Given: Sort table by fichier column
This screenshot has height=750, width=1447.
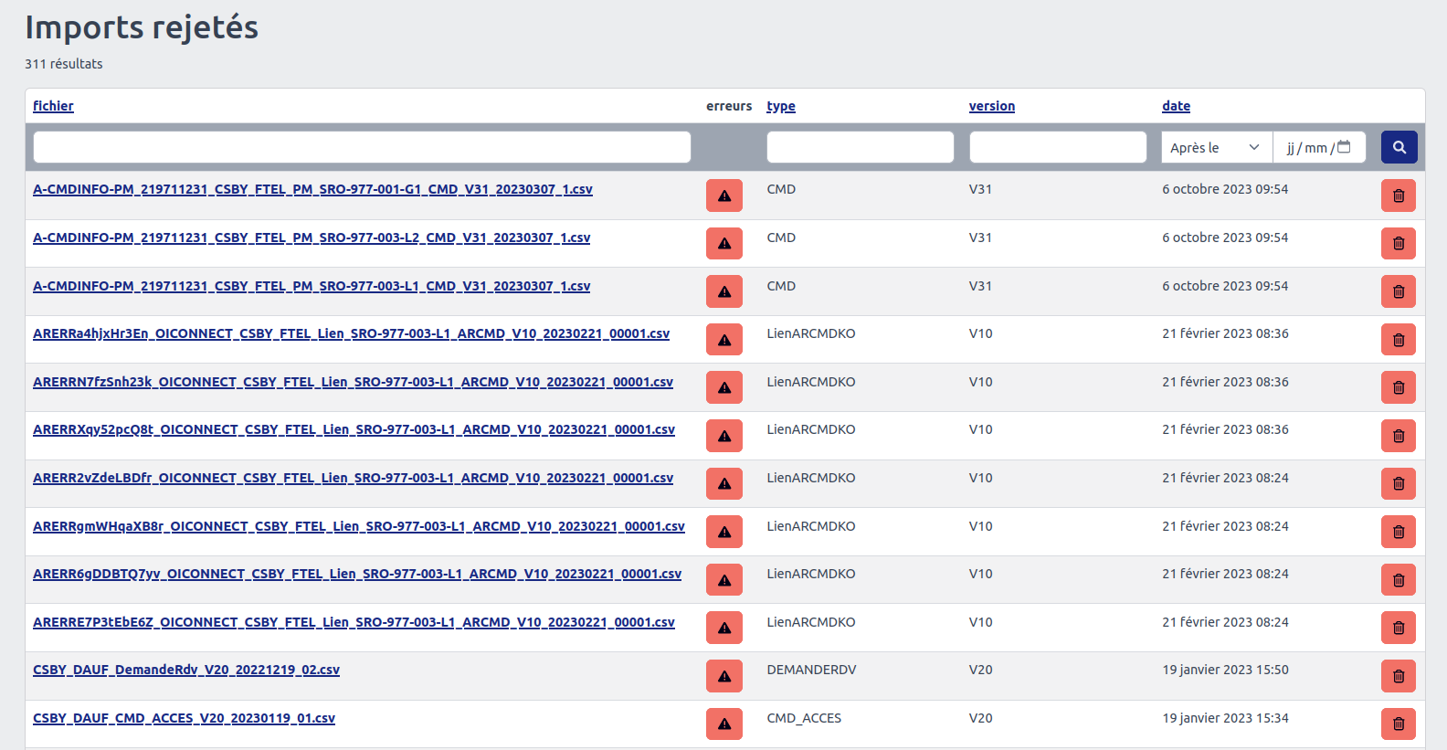Looking at the screenshot, I should [x=53, y=106].
